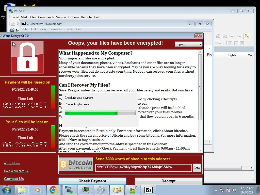260x195 pixels.
Task: Open WinSCP Local menu
Action: (x=15, y=17)
